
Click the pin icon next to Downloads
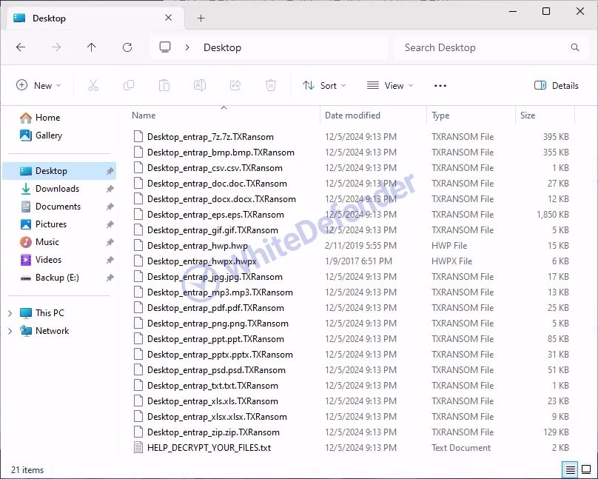pyautogui.click(x=110, y=189)
